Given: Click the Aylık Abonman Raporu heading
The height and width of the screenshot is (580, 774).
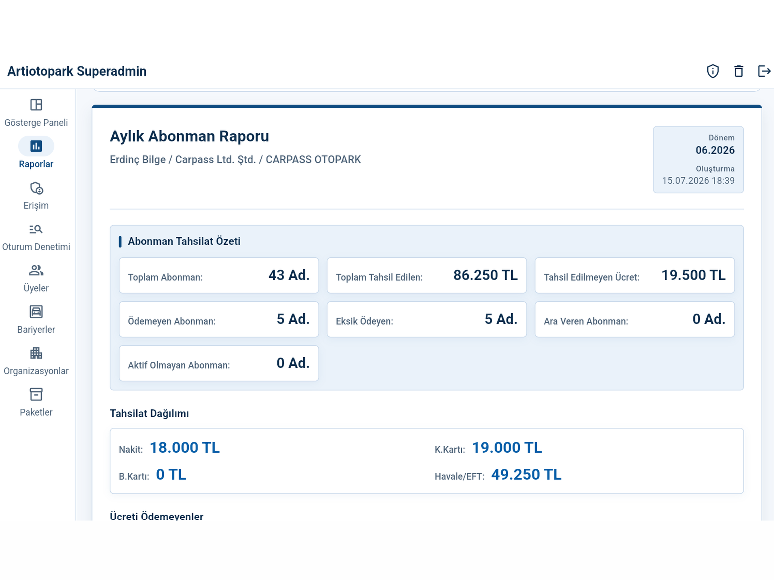Looking at the screenshot, I should (x=189, y=136).
